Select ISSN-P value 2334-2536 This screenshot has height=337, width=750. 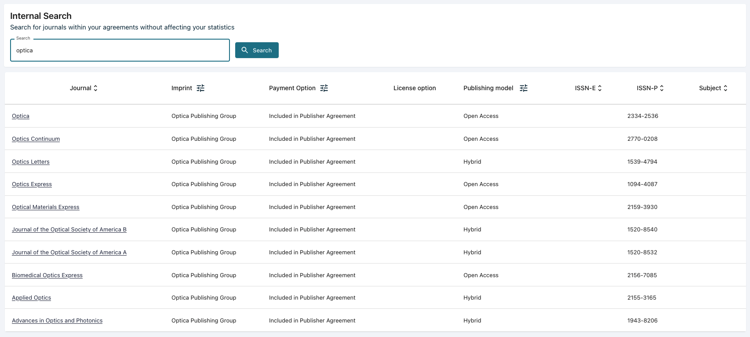643,116
